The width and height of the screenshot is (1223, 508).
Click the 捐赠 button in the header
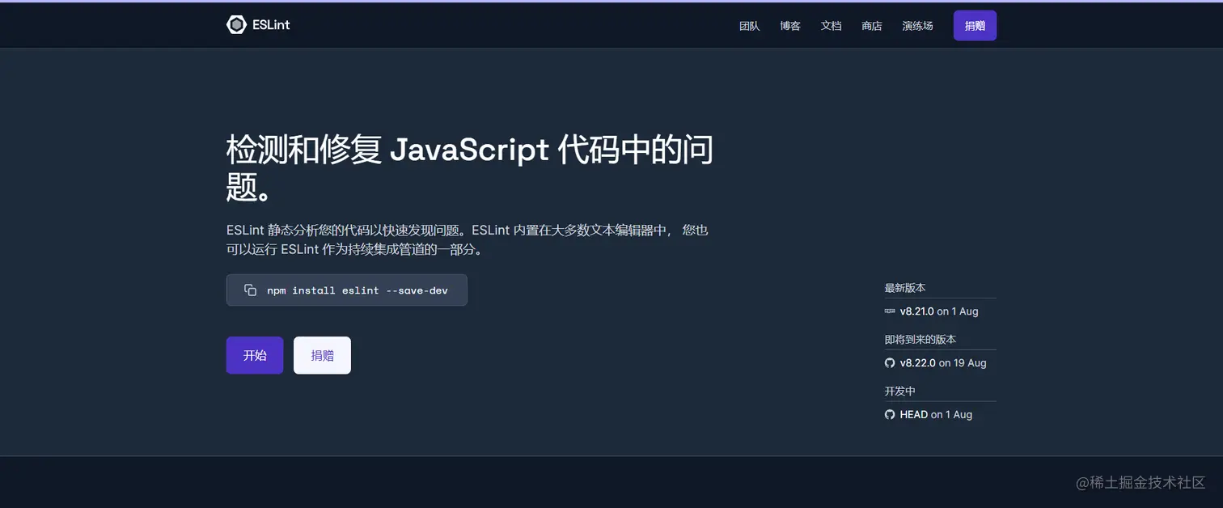pyautogui.click(x=975, y=26)
